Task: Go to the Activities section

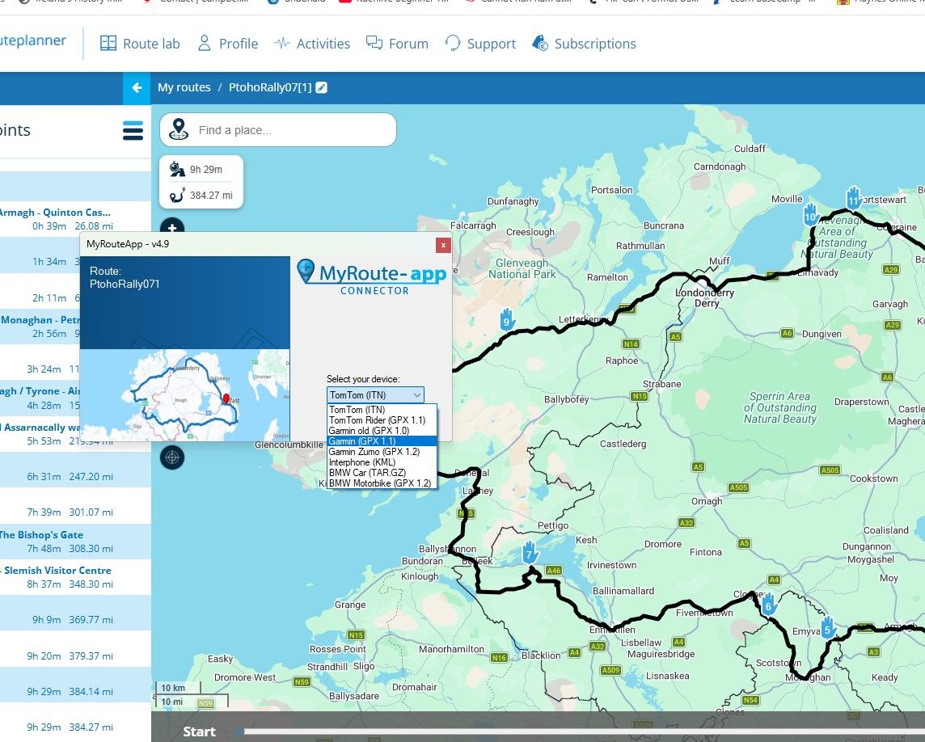Action: coord(312,44)
